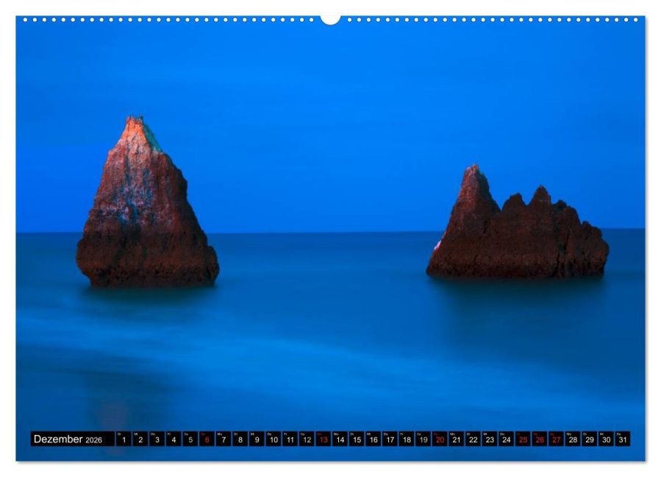Select the red day 26 cell
661x477 pixels.
[540, 439]
